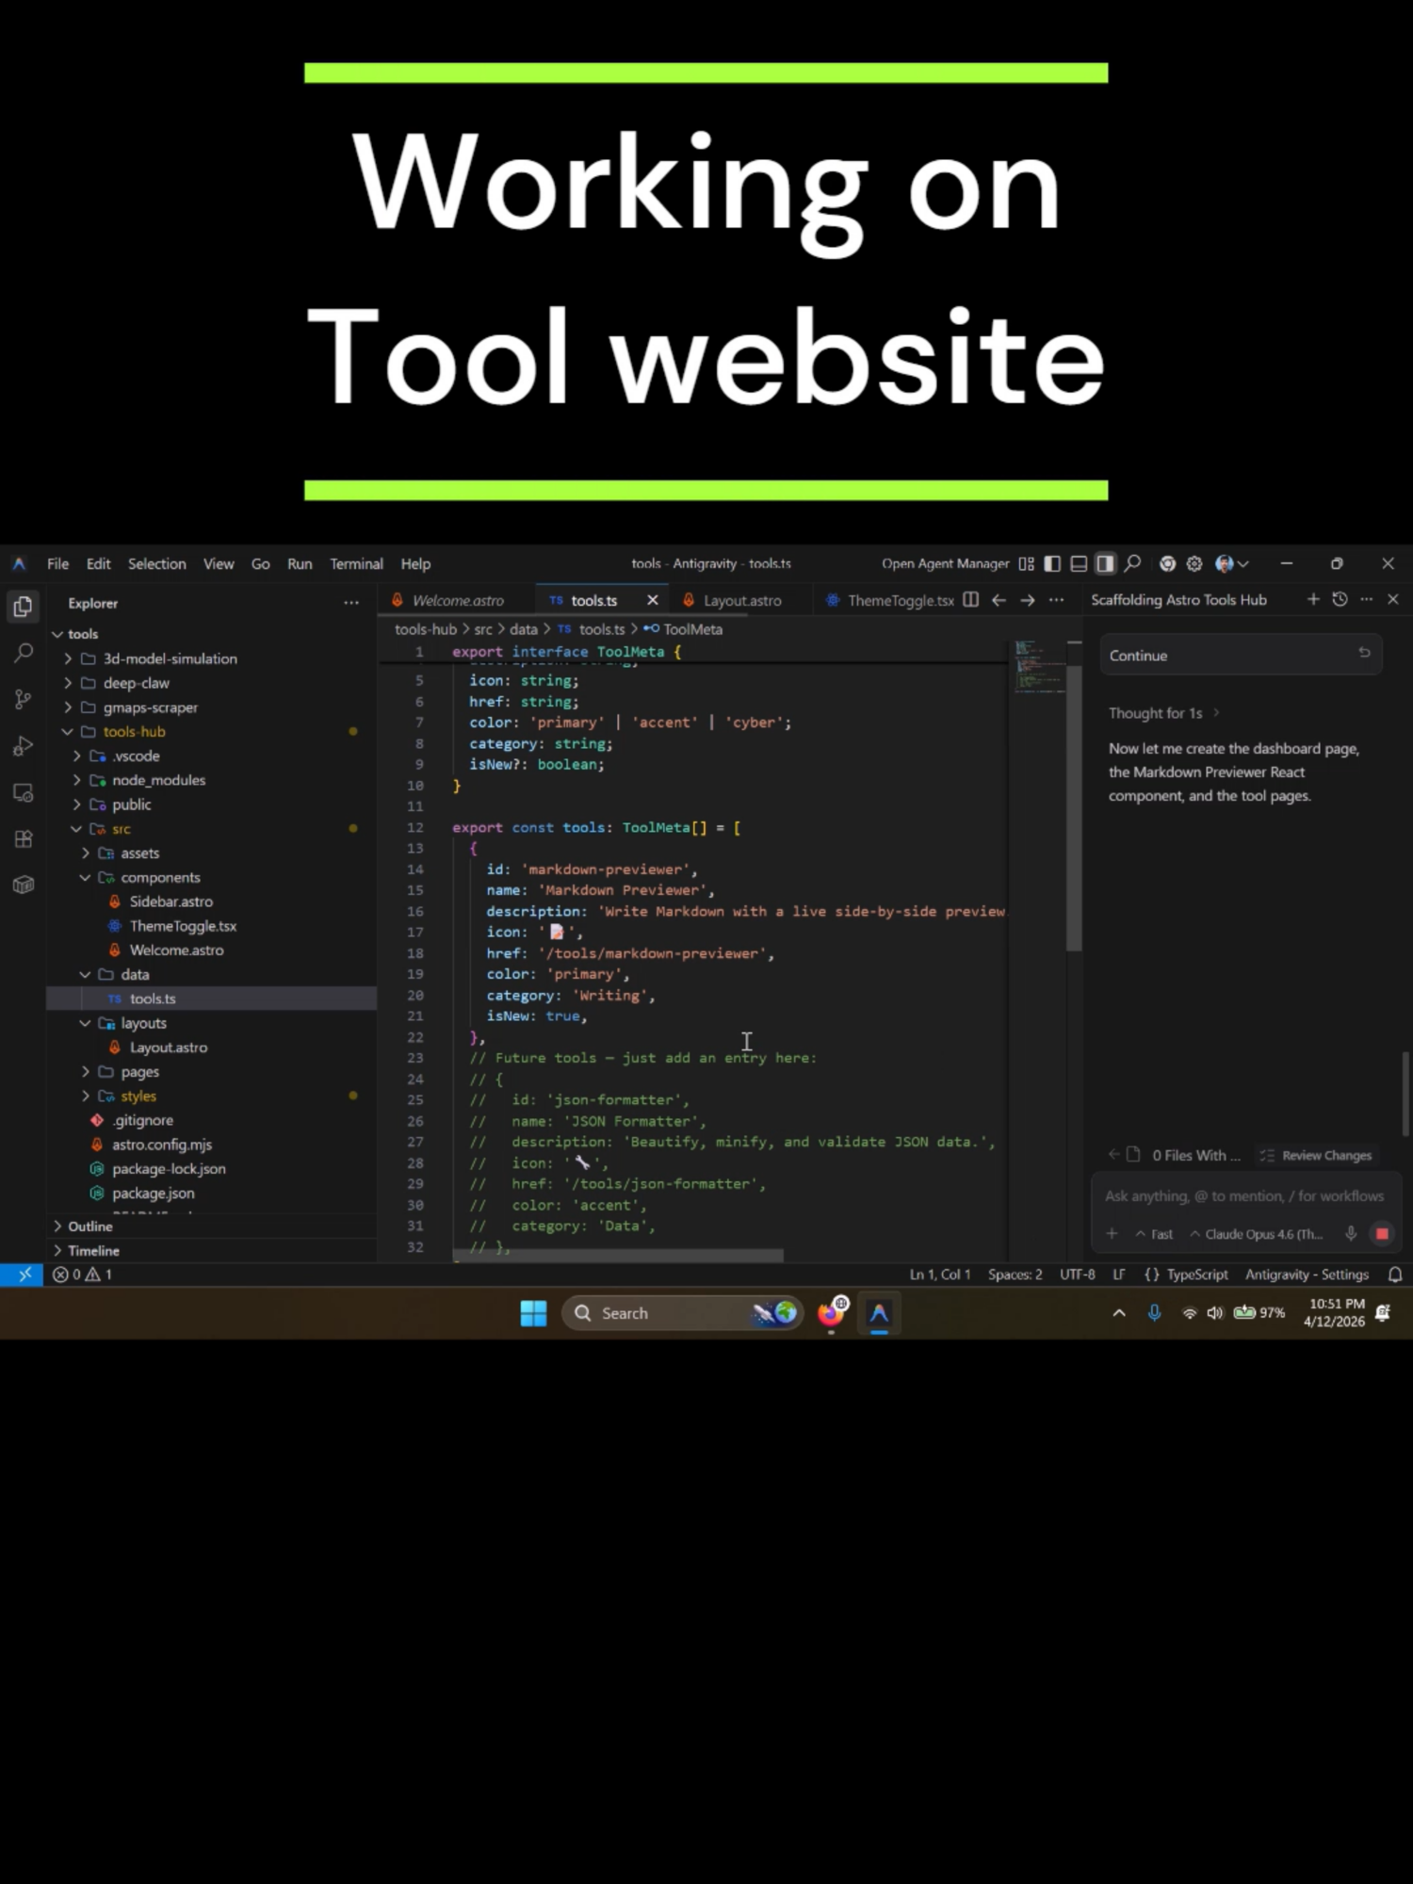This screenshot has width=1413, height=1884.
Task: Open agent conversation history clock icon
Action: click(1340, 599)
